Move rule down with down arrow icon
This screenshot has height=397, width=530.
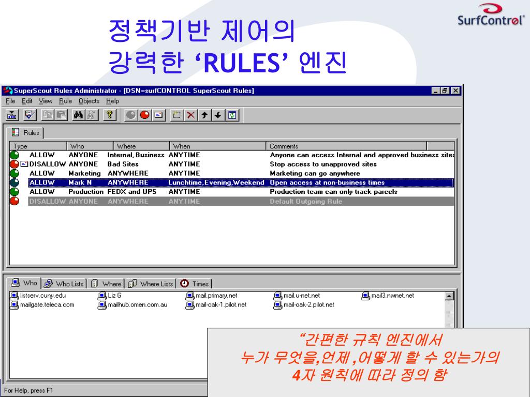pos(218,115)
